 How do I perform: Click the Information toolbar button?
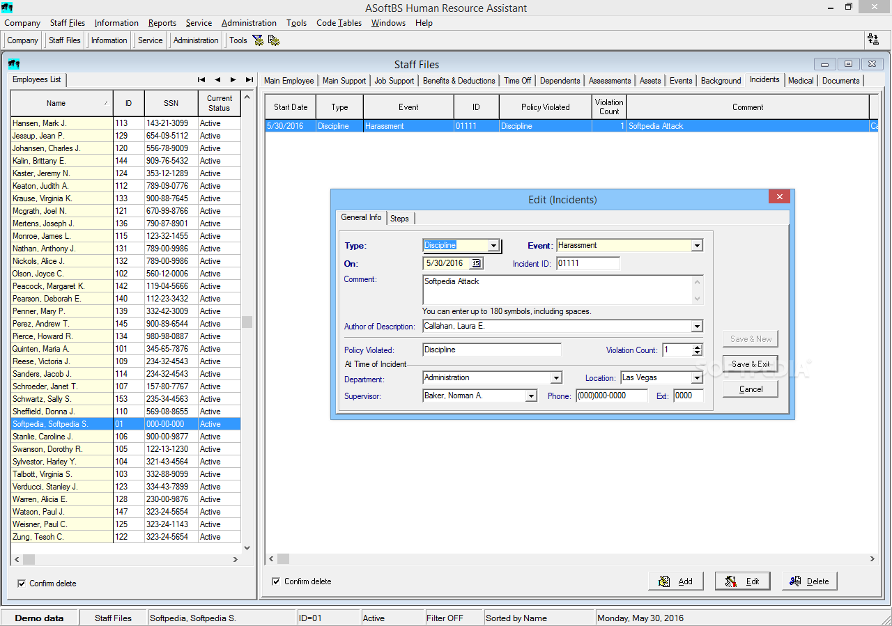tap(109, 40)
